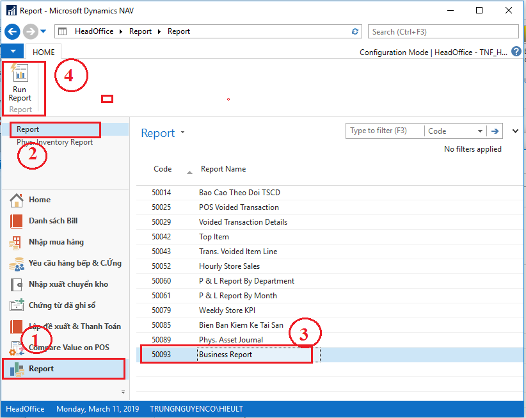Open the Home menu in the sidebar

[x=40, y=200]
